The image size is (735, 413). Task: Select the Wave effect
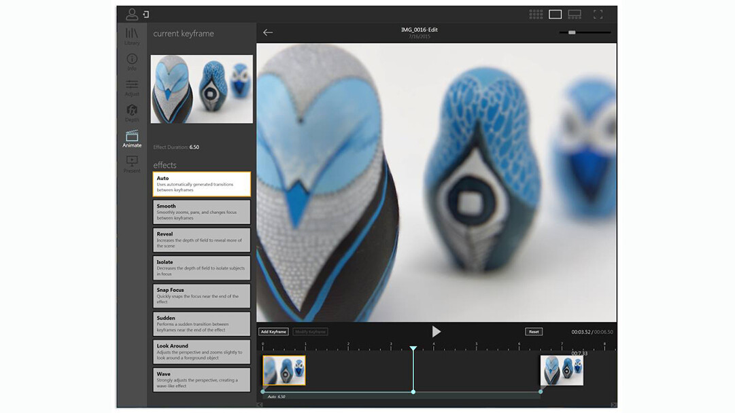tap(201, 380)
